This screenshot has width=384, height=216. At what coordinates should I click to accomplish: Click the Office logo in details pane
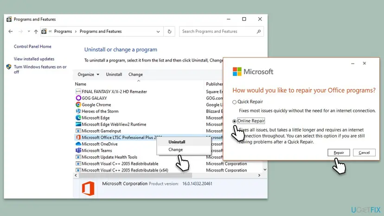click(x=88, y=188)
